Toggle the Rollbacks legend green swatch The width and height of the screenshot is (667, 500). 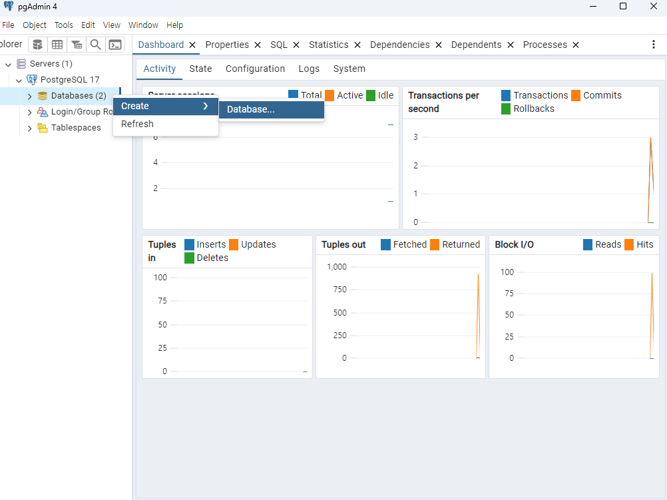pyautogui.click(x=506, y=109)
